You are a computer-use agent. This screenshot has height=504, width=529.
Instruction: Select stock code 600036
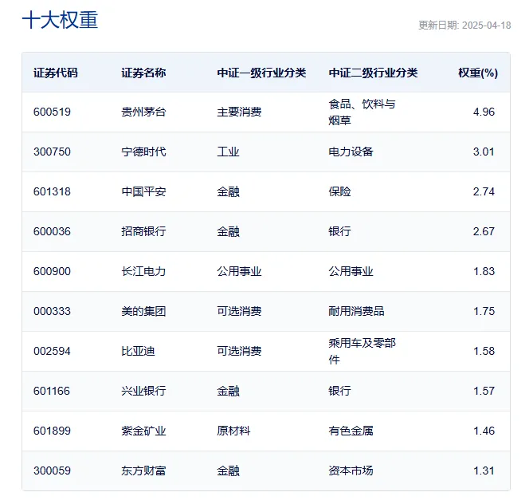pos(52,231)
